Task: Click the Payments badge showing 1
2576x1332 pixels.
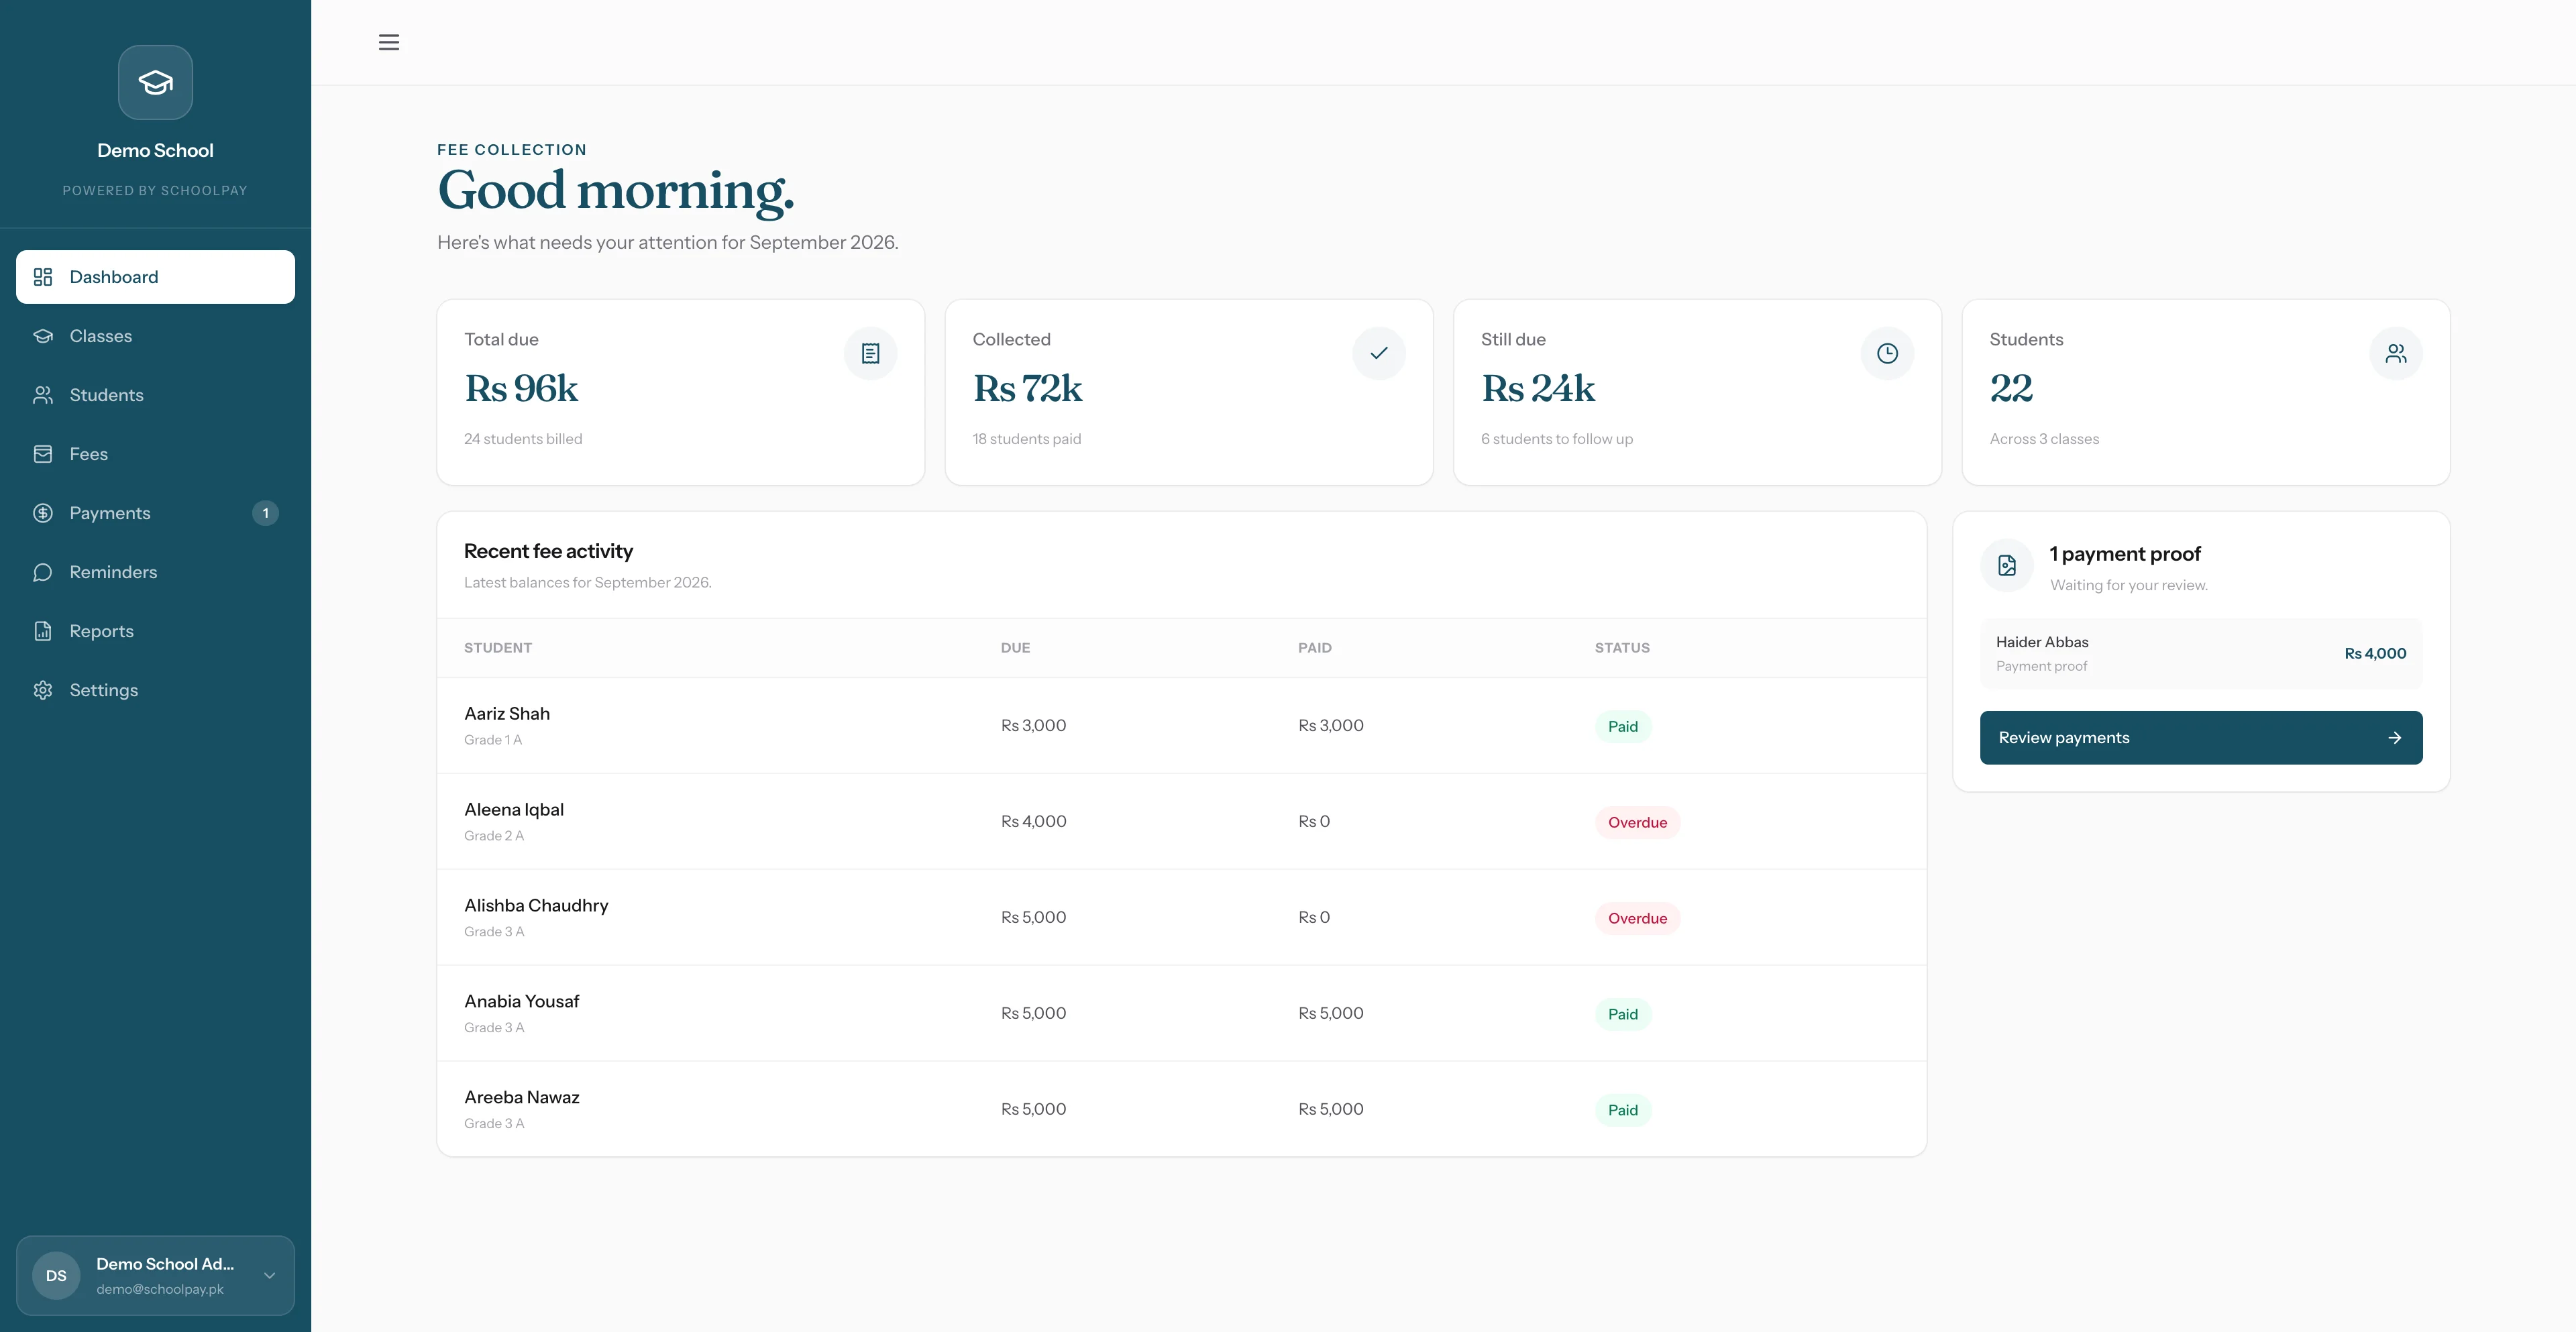Action: coord(265,513)
